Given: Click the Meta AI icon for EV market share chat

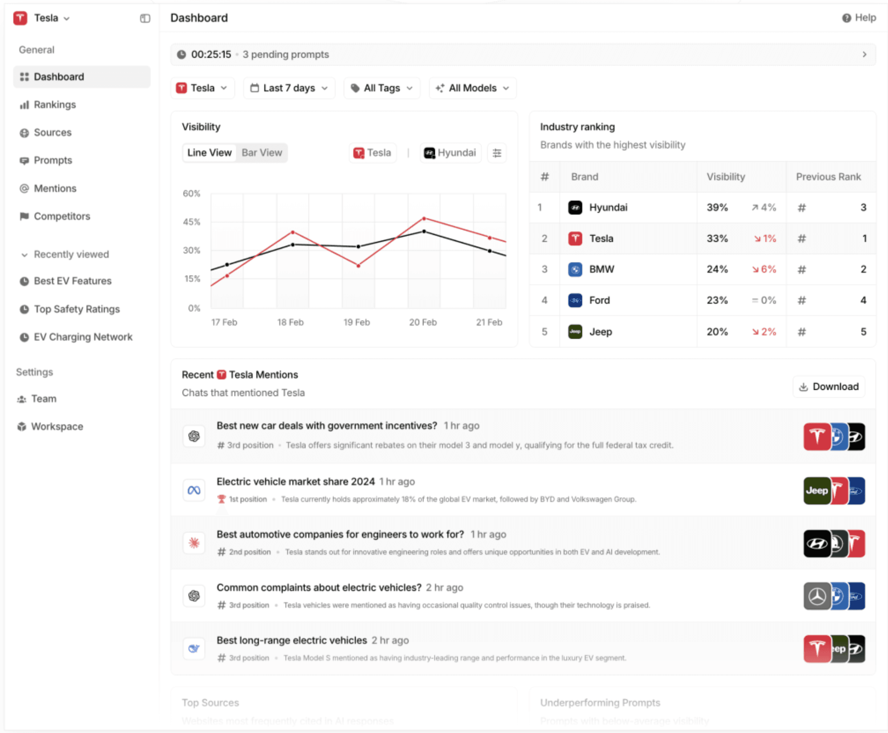Looking at the screenshot, I should [194, 490].
